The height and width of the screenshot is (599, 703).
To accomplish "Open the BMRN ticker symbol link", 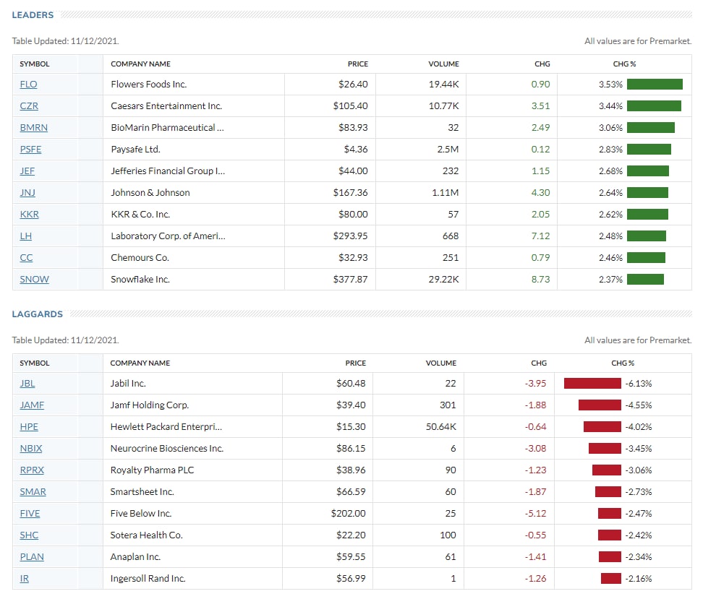I will pos(33,128).
